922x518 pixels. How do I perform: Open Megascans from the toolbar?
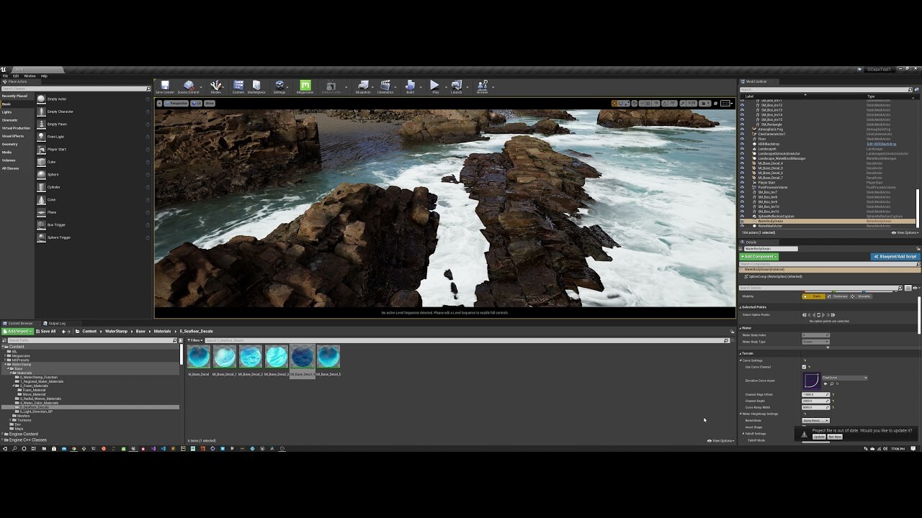304,86
